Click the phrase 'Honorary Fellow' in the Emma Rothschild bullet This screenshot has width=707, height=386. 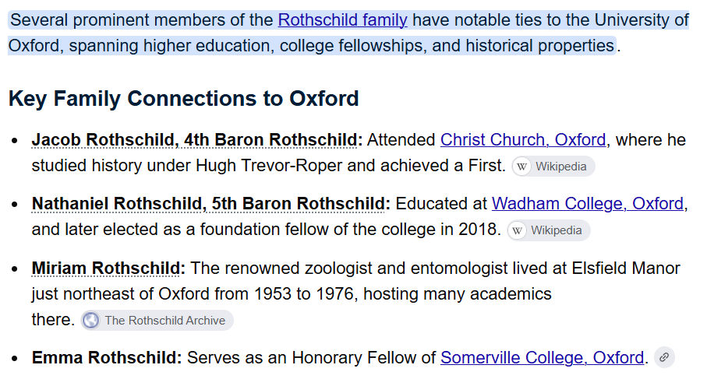click(352, 358)
